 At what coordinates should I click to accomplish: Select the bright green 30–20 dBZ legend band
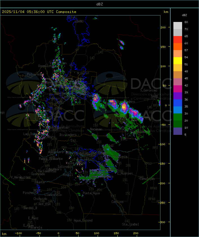pos(178,117)
